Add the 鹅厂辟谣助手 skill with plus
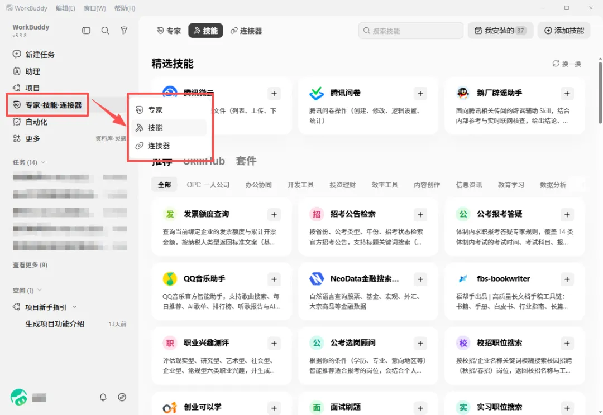This screenshot has width=603, height=415. 567,93
